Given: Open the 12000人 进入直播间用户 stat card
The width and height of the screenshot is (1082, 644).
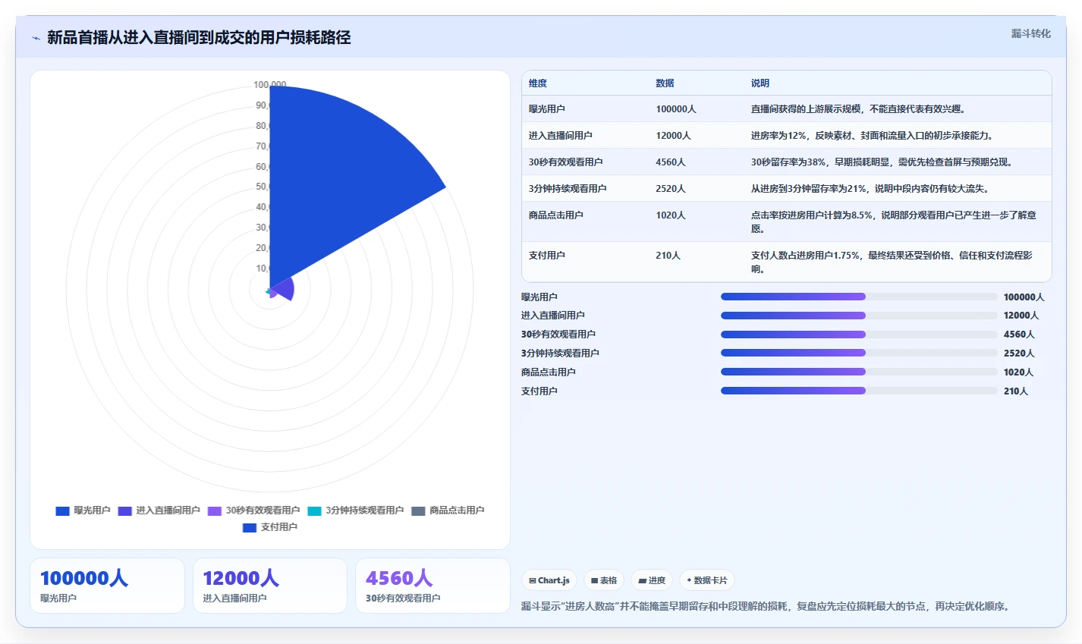Looking at the screenshot, I should coord(270,586).
